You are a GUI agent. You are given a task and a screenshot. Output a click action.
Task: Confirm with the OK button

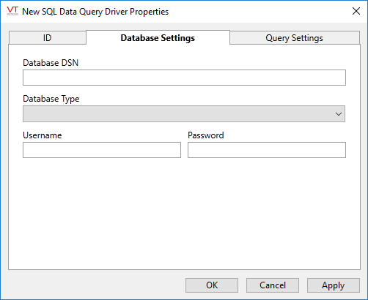(212, 285)
